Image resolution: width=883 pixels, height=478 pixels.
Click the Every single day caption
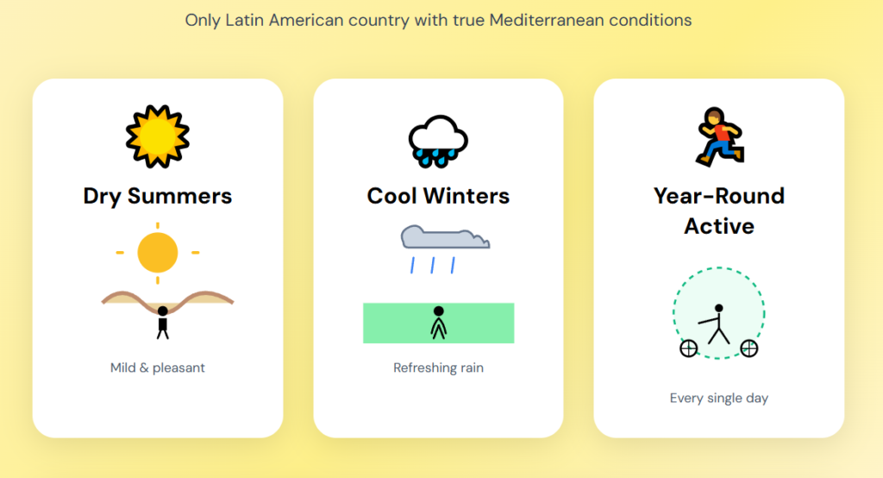pyautogui.click(x=718, y=398)
